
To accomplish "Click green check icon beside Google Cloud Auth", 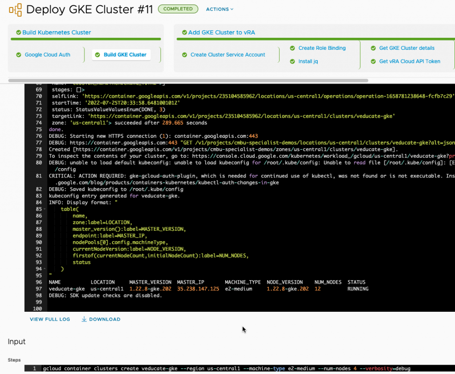I will point(19,55).
